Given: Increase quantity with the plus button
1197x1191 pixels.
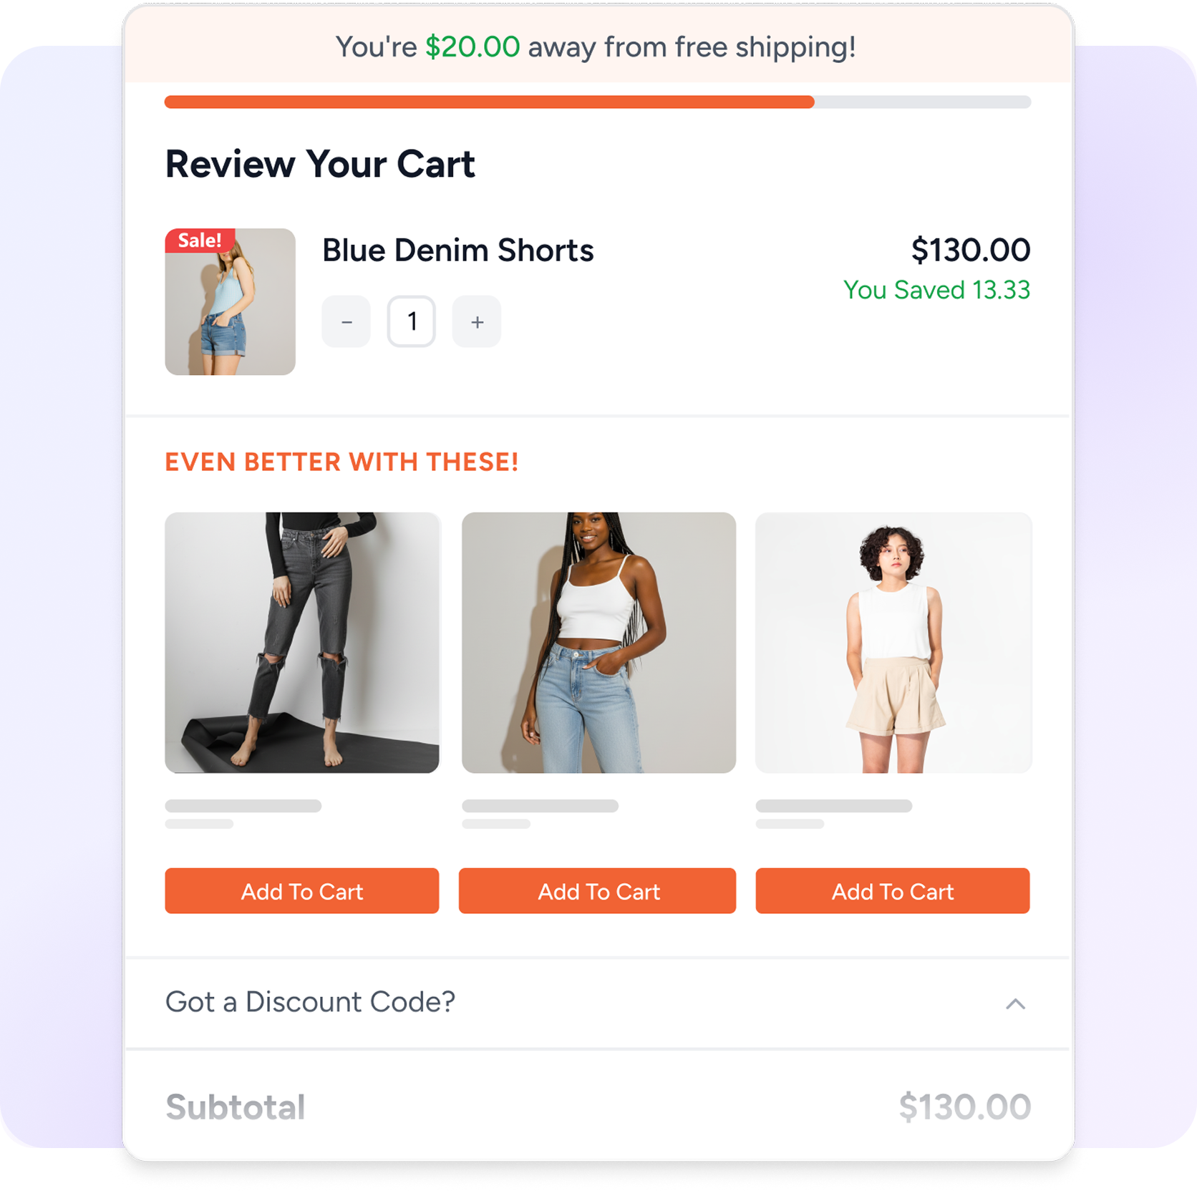Looking at the screenshot, I should [x=477, y=322].
